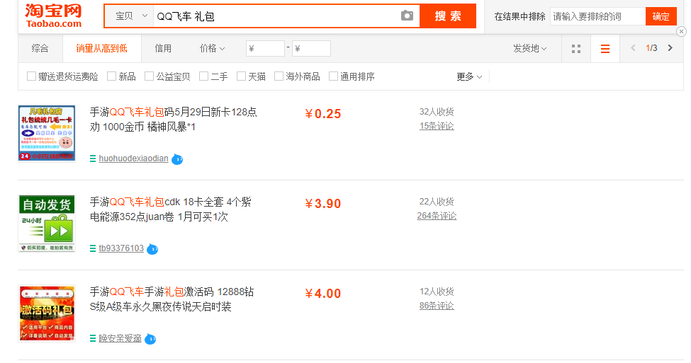Click Wangwang chat icon beside huohuodexiaodian
This screenshot has width=691, height=363.
click(x=177, y=159)
